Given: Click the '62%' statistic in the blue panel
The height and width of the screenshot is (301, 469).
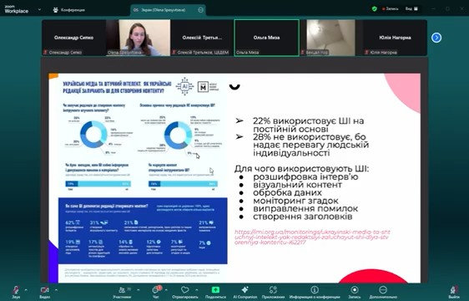Looking at the screenshot, I should (70, 222).
